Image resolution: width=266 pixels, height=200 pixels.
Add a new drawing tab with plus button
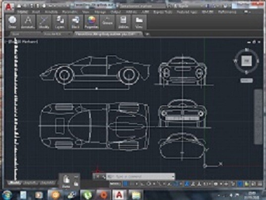pos(148,34)
